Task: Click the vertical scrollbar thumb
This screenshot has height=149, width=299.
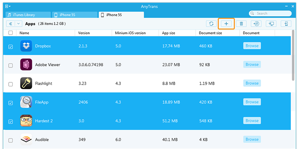Action: tap(293, 55)
